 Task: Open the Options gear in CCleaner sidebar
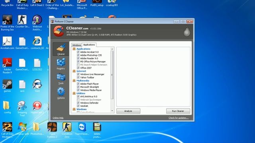click(61, 93)
